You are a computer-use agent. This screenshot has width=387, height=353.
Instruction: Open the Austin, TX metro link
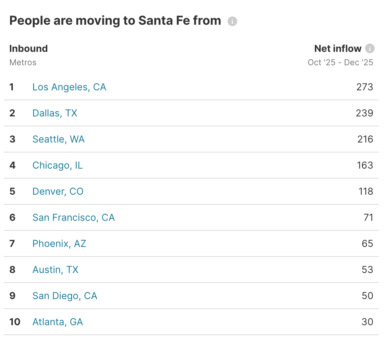pos(56,270)
